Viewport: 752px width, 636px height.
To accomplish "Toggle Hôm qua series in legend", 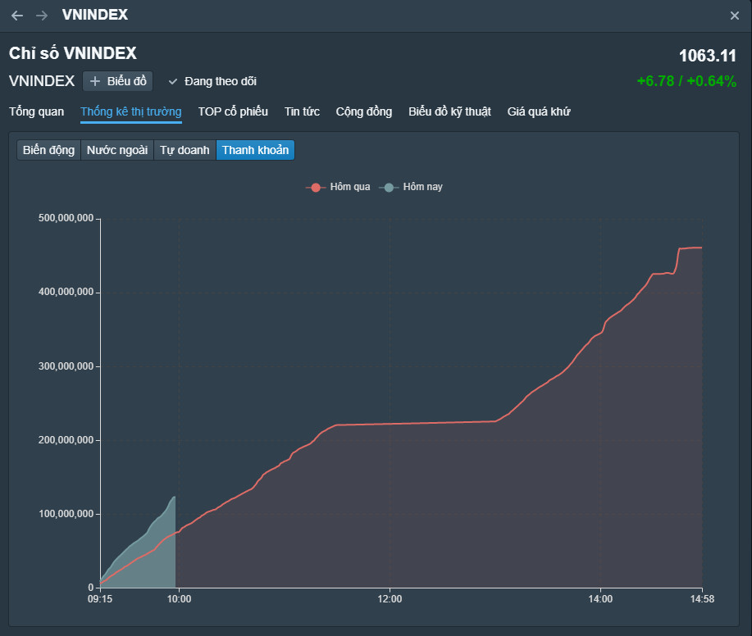I will pos(338,187).
